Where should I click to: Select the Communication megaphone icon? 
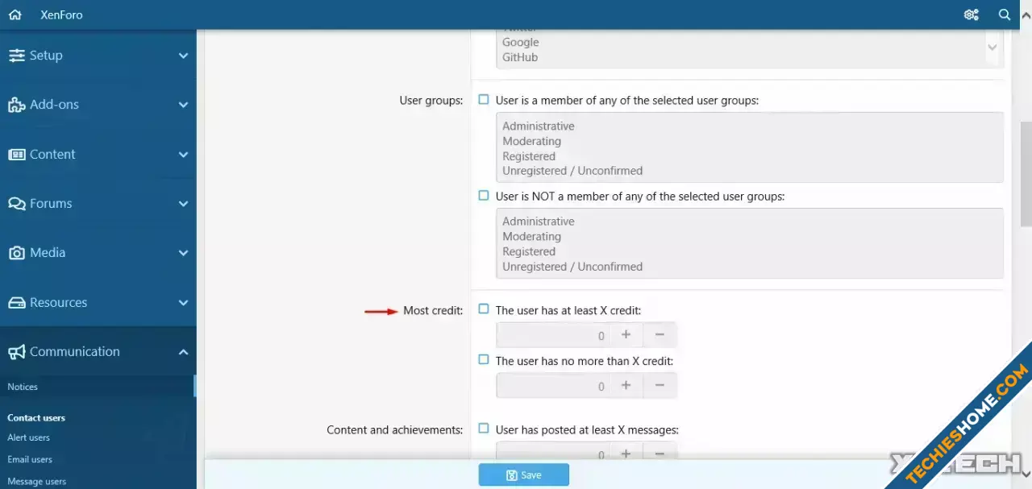coord(16,352)
